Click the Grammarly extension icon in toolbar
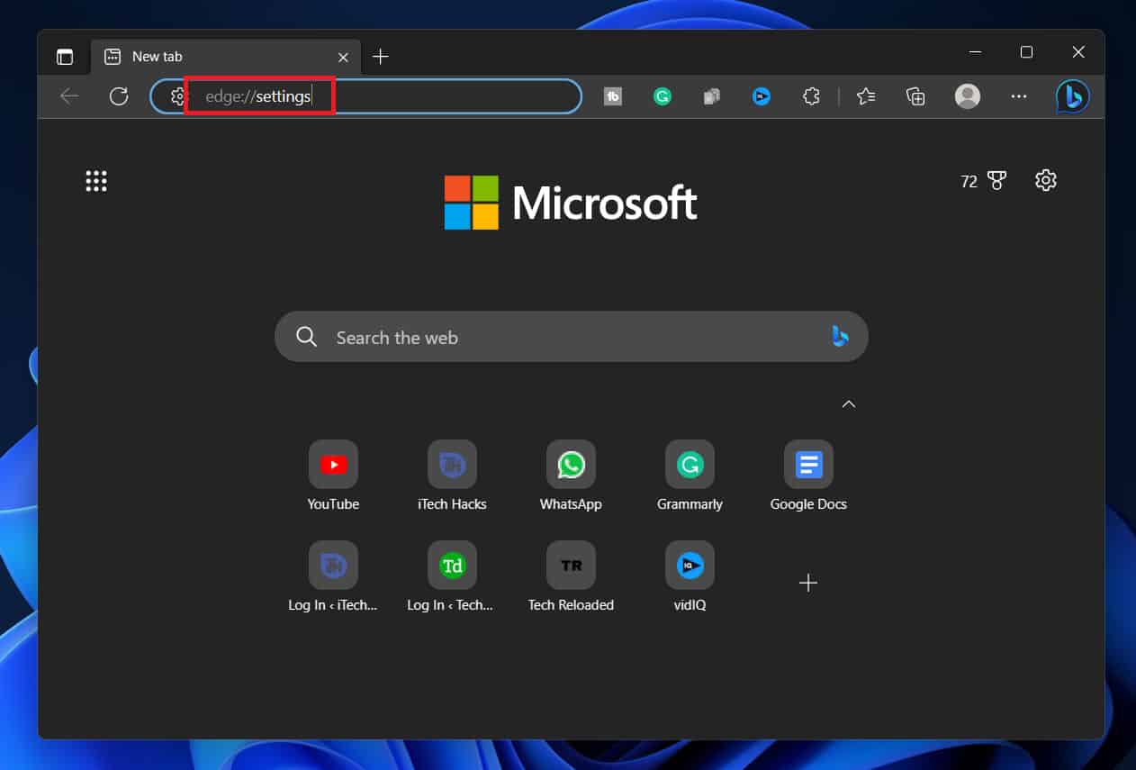The width and height of the screenshot is (1136, 770). click(663, 97)
